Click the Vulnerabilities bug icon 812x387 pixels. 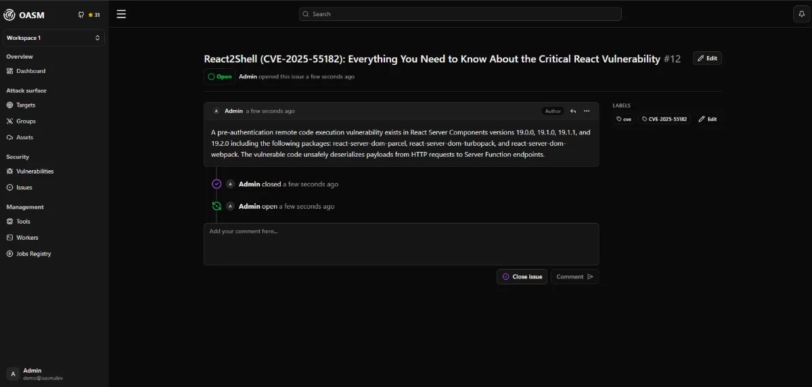[x=9, y=171]
